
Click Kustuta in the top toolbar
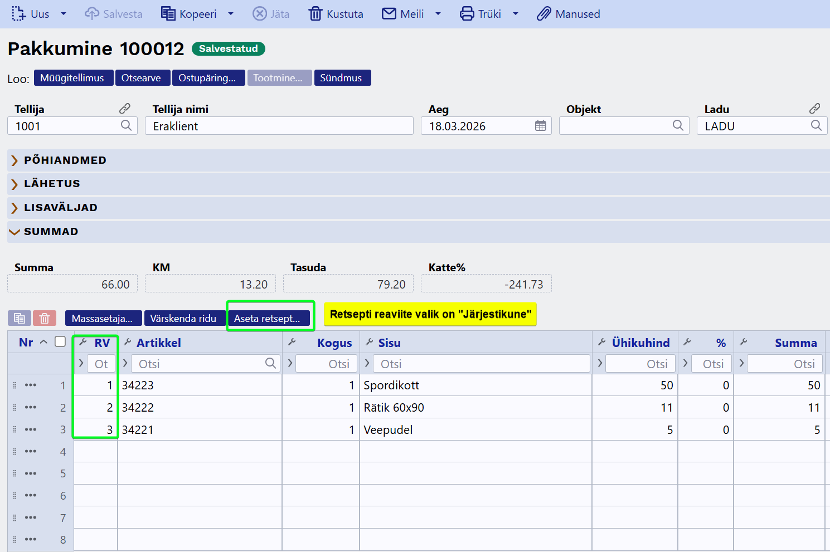coord(336,14)
